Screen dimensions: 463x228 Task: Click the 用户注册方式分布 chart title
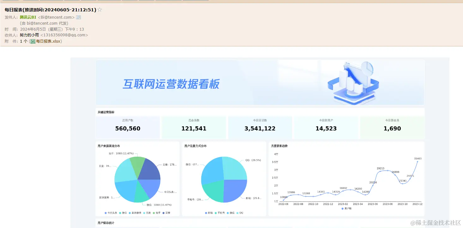point(195,146)
